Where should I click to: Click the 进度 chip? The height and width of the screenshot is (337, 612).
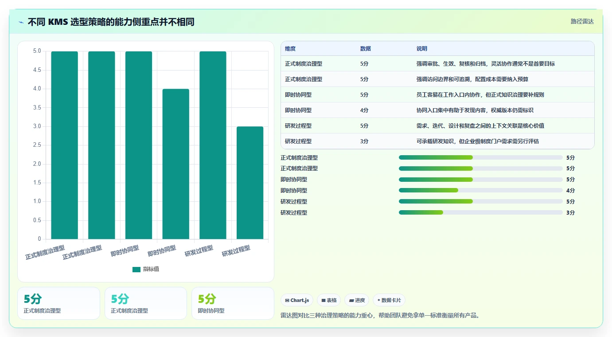click(x=357, y=300)
